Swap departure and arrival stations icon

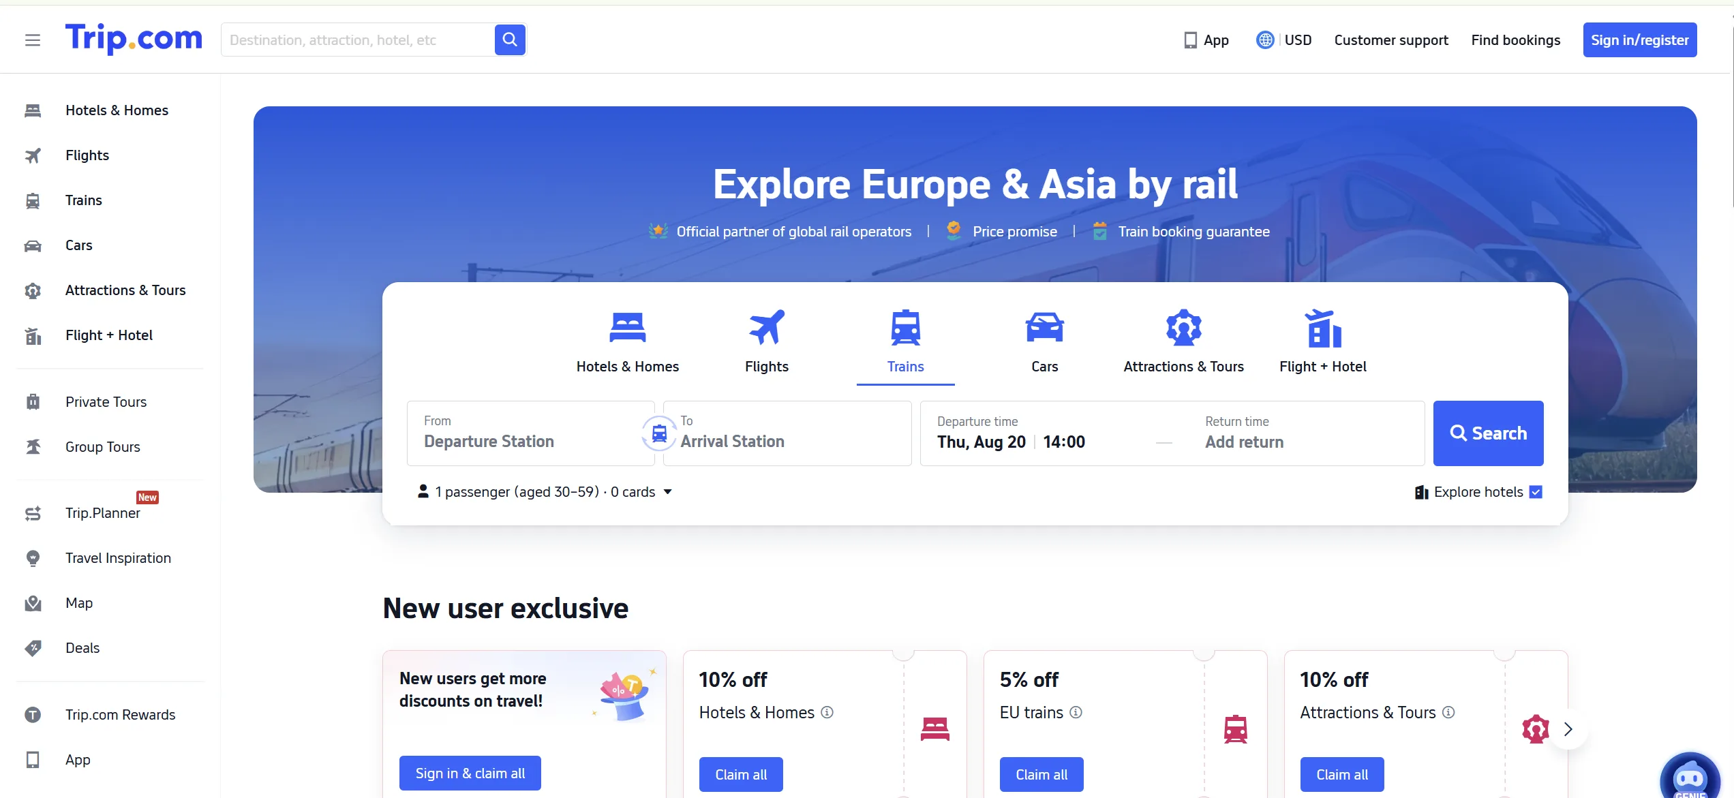[659, 433]
